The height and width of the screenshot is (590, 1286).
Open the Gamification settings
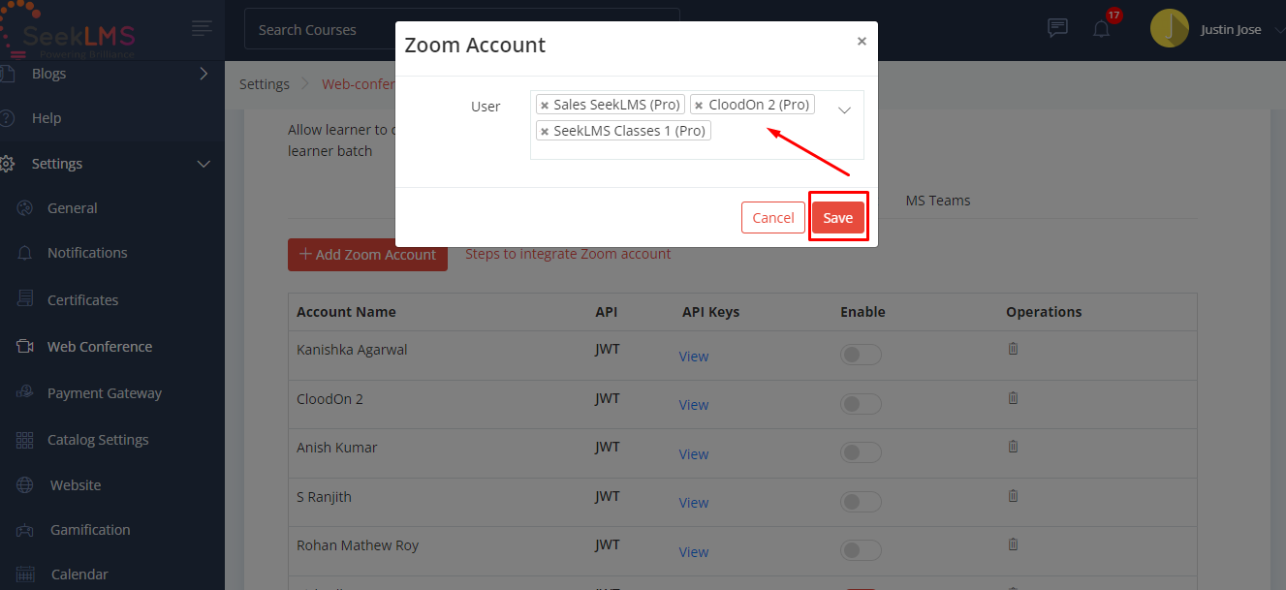tap(88, 529)
